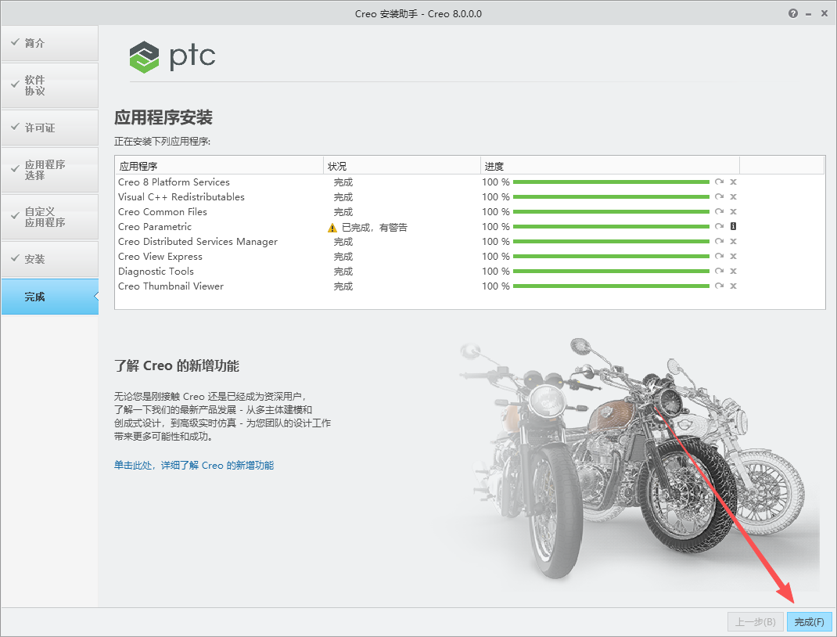837x637 pixels.
Task: Click the checkmark next to the 许可证 step
Action: (14, 127)
